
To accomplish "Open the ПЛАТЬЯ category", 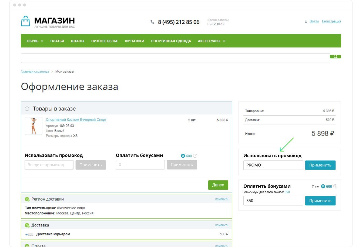I will tap(57, 41).
